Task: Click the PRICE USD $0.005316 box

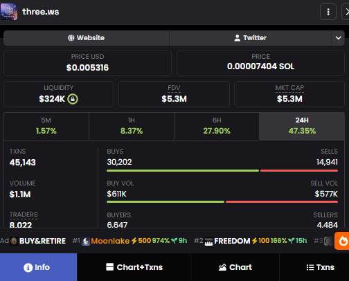Action: [87, 63]
